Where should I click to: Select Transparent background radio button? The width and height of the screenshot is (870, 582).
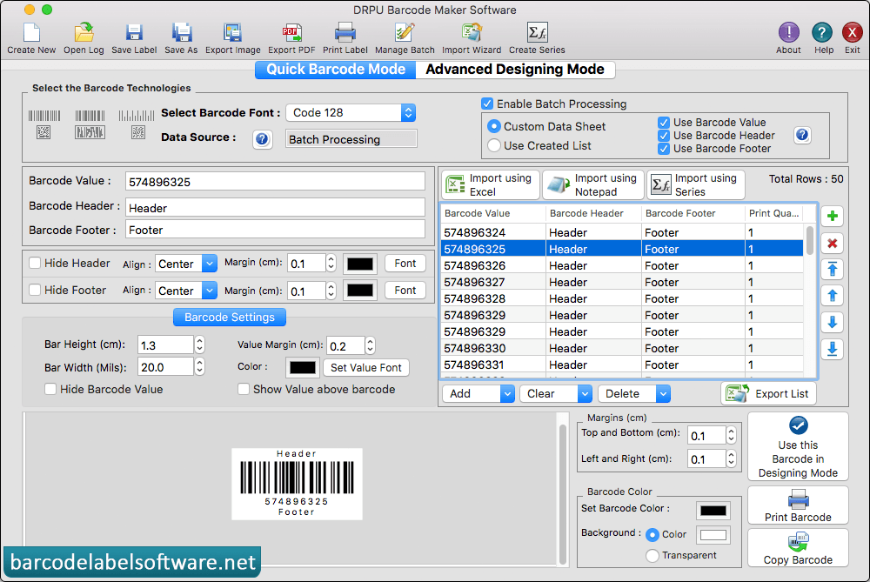pos(652,555)
